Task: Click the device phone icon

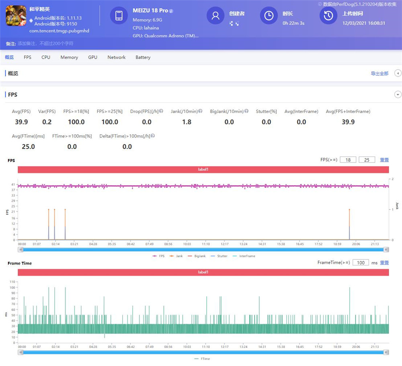Action: pos(119,16)
